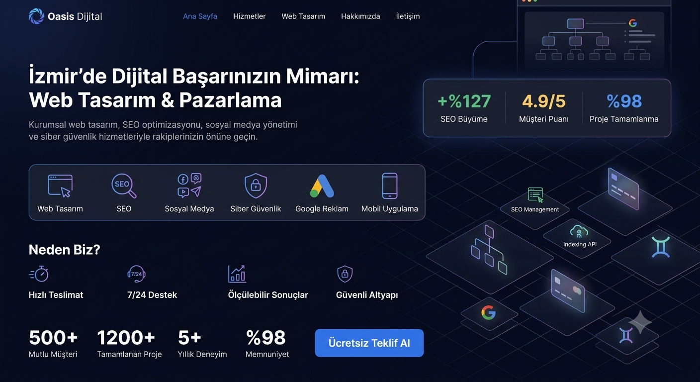Viewport: 700px width, 382px height.
Task: Click the Mobil Uygulama label
Action: click(390, 209)
